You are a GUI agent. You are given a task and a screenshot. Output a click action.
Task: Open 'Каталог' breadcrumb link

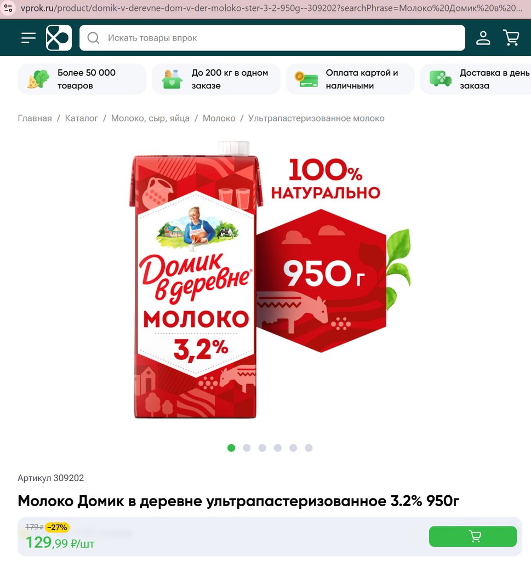click(x=81, y=118)
